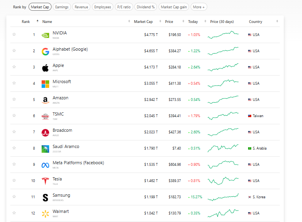This screenshot has width=302, height=222.
Task: Rank companies by P/E ratio
Action: [124, 7]
